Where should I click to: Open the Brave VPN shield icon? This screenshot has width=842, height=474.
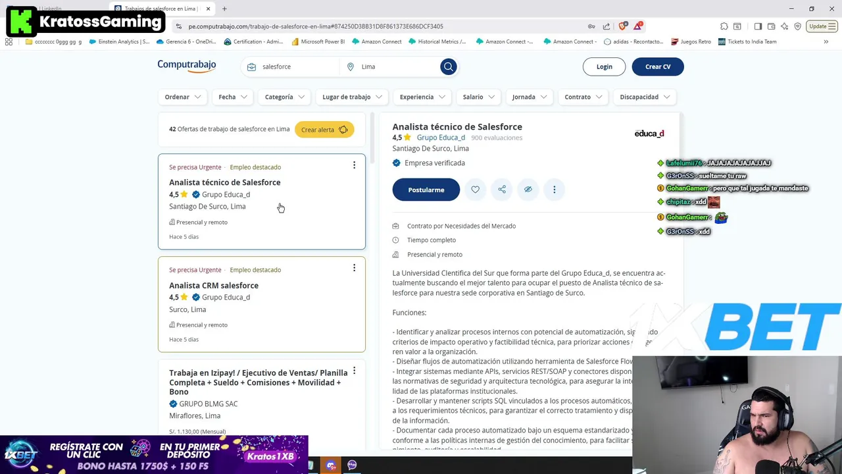[x=798, y=26]
